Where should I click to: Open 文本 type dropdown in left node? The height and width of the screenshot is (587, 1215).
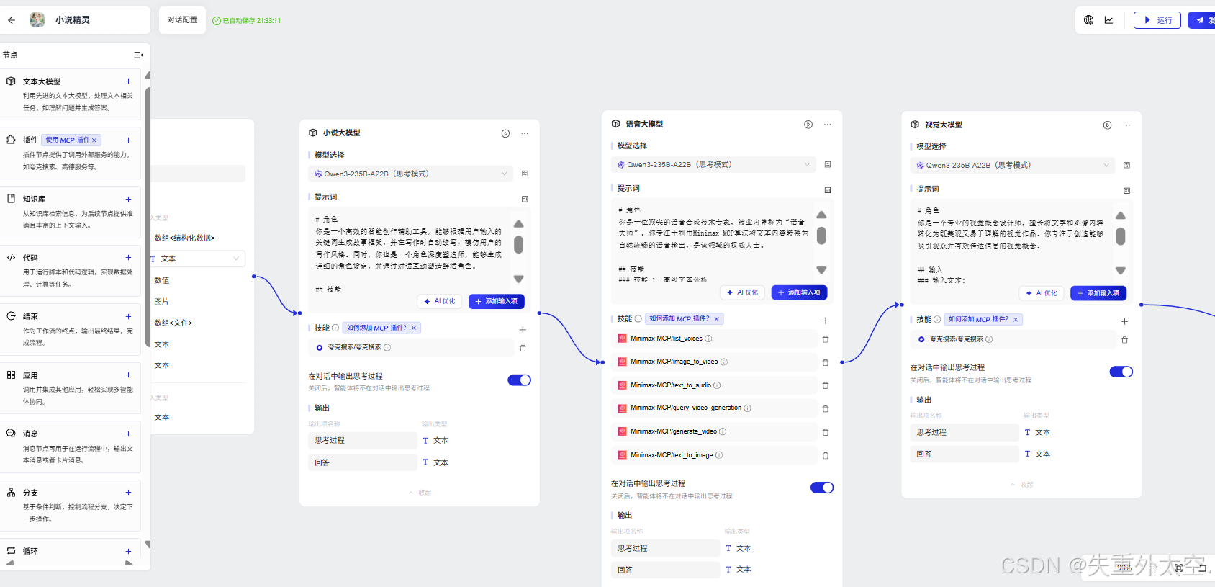coord(197,259)
